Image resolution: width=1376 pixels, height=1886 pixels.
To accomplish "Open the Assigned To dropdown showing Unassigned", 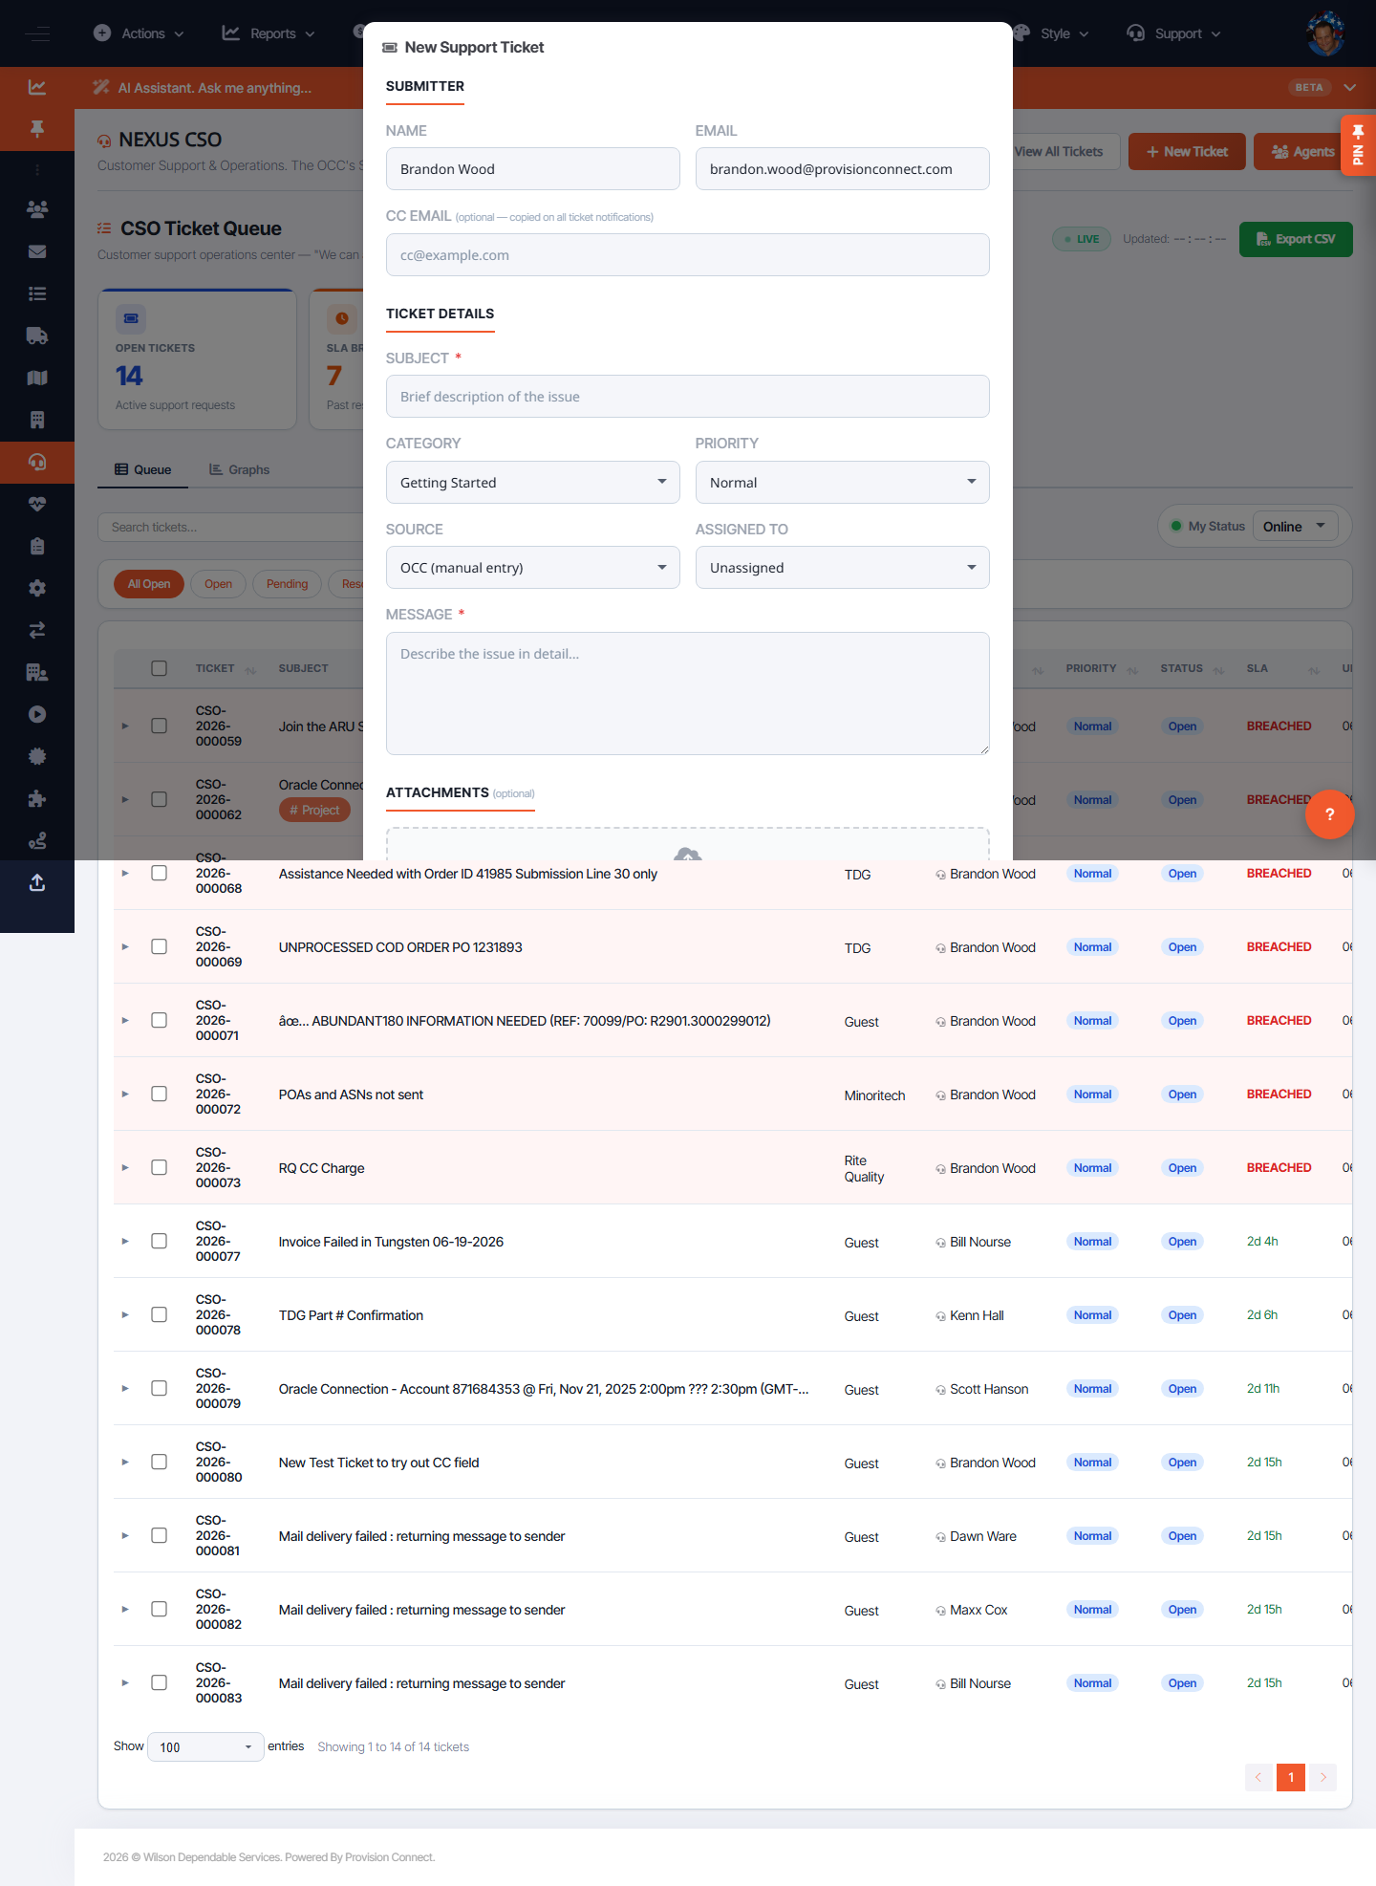I will [843, 568].
